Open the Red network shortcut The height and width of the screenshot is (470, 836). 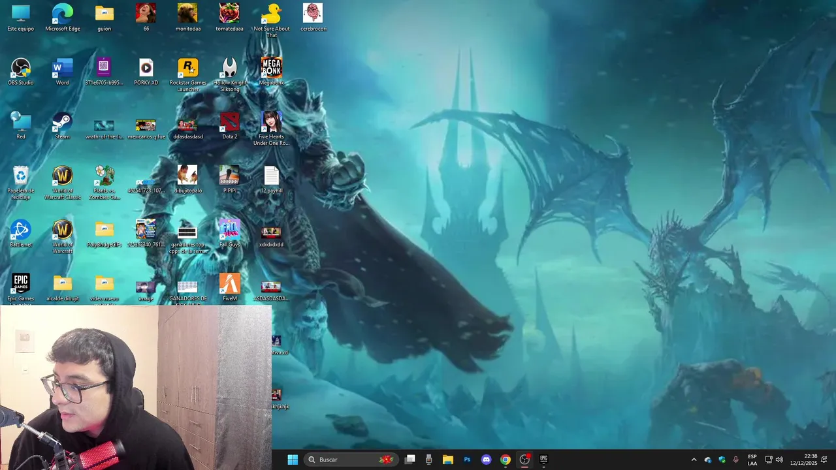(x=21, y=125)
